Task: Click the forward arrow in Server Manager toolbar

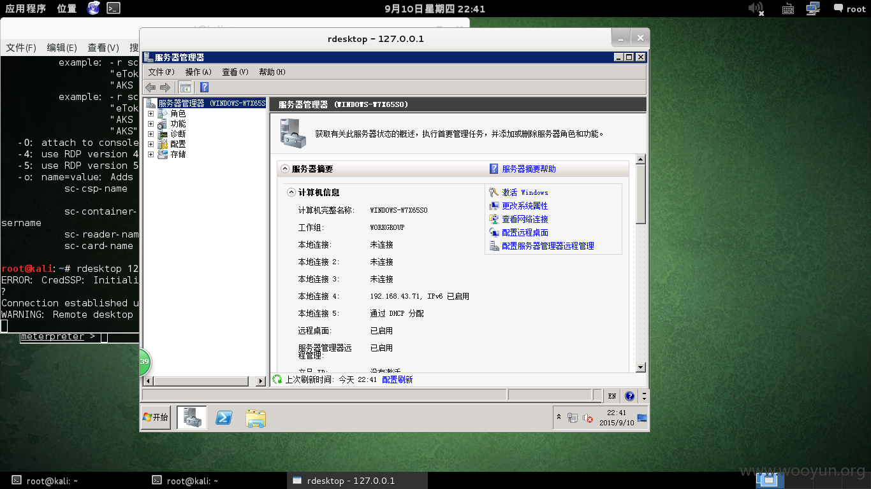Action: pos(165,87)
